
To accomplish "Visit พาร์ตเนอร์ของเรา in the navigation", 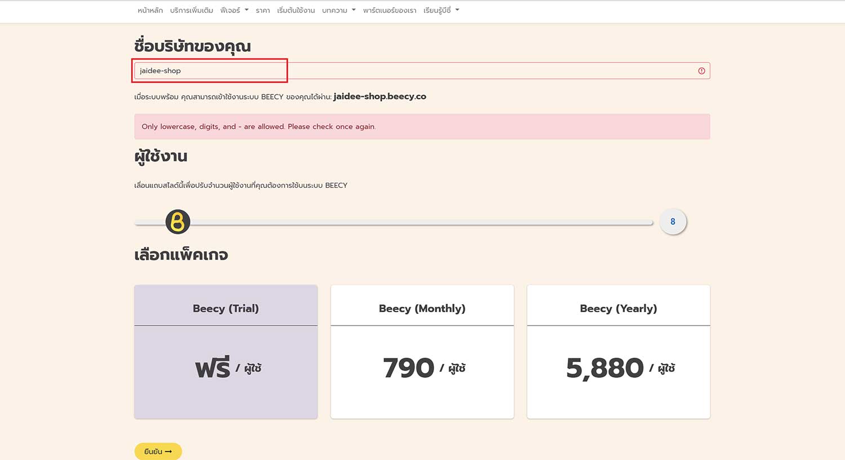I will [389, 10].
